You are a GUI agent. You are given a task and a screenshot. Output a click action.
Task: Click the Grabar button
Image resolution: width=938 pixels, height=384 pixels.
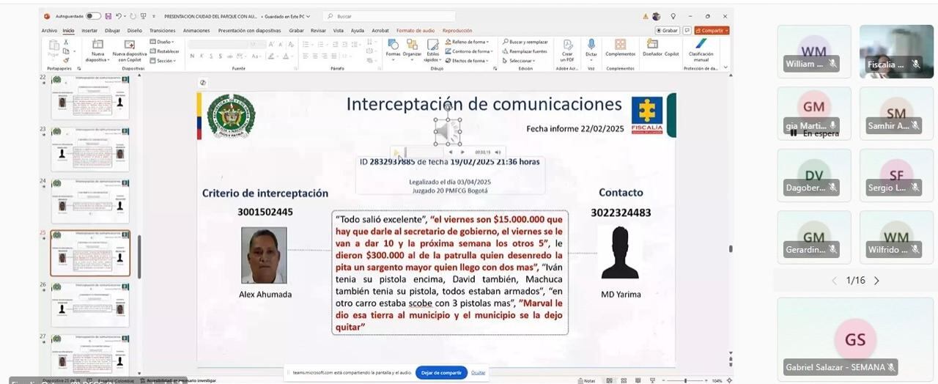click(668, 31)
